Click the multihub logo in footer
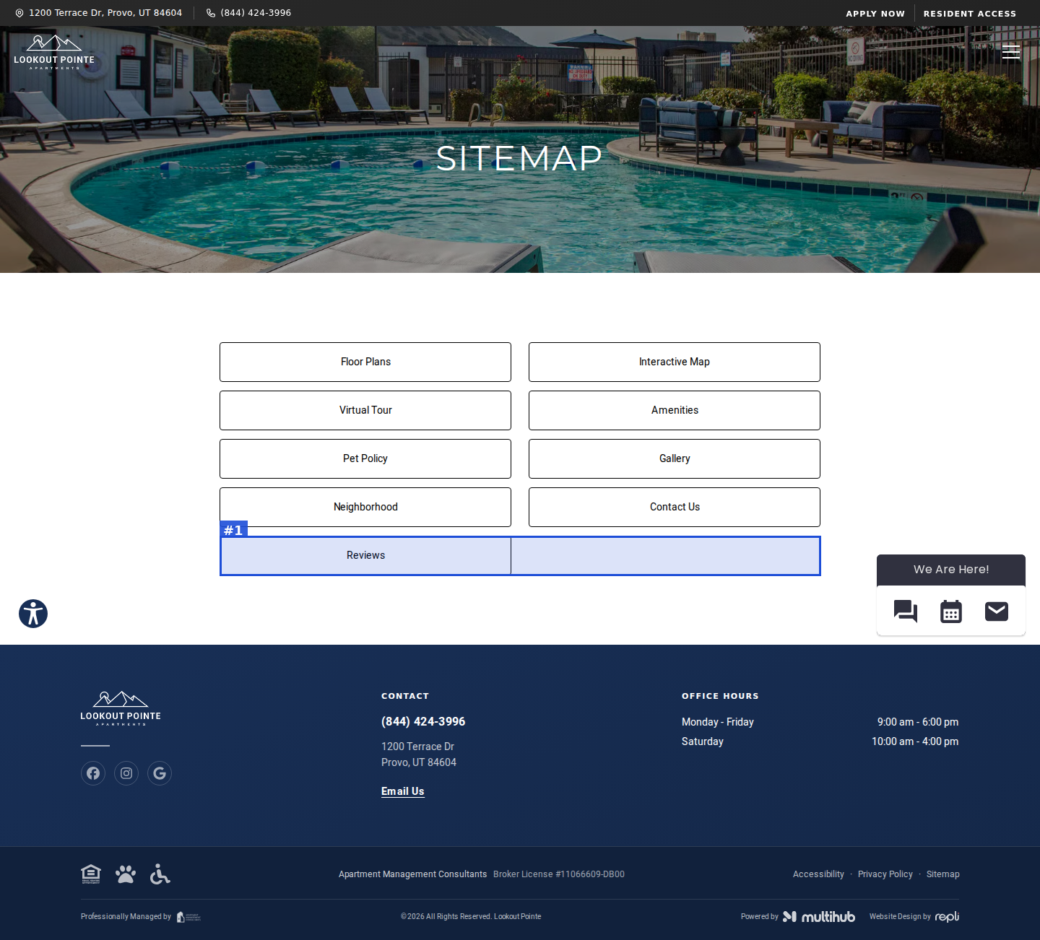 point(819,916)
